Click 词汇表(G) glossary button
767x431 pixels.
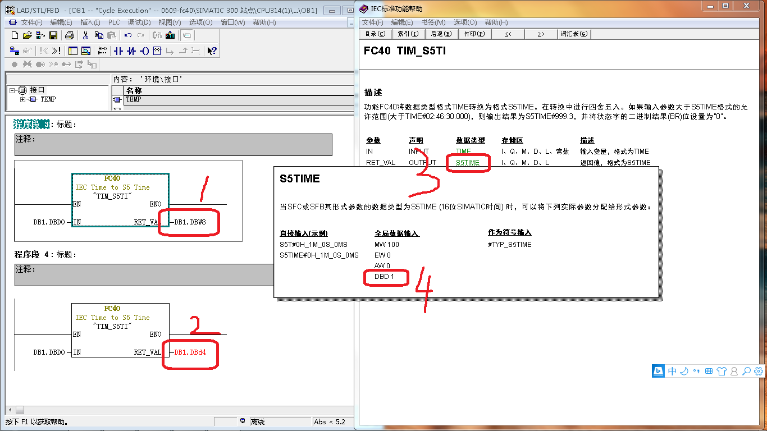tap(574, 34)
